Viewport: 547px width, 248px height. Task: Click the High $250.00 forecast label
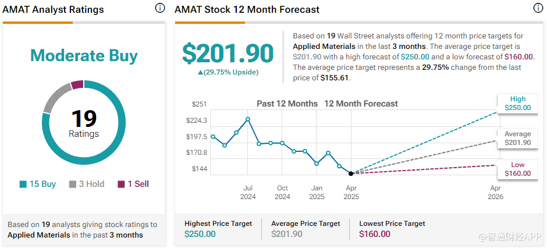pos(517,104)
